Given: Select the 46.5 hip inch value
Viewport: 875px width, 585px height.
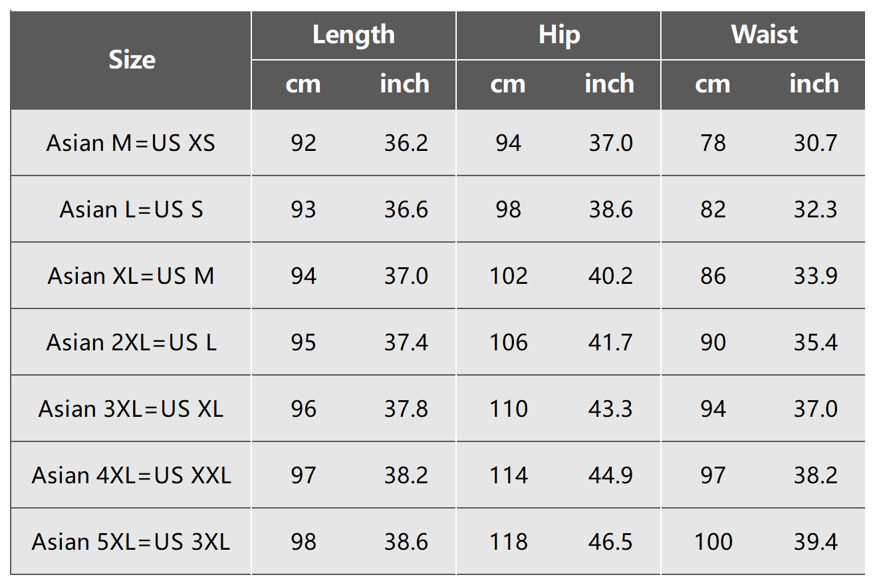Looking at the screenshot, I should [610, 542].
